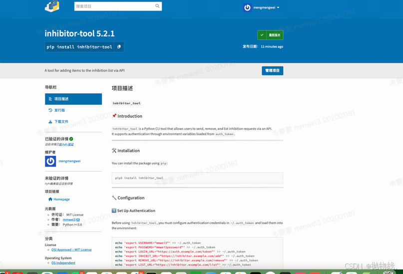Click the Python >=3.6 requirement text
The image size is (403, 274).
point(72,225)
